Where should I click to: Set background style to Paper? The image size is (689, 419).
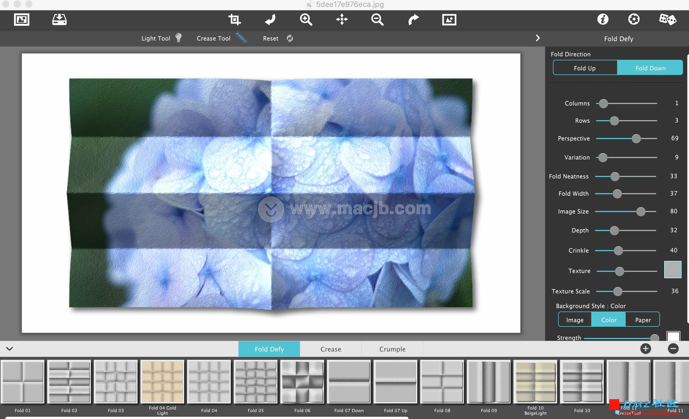pyautogui.click(x=643, y=320)
